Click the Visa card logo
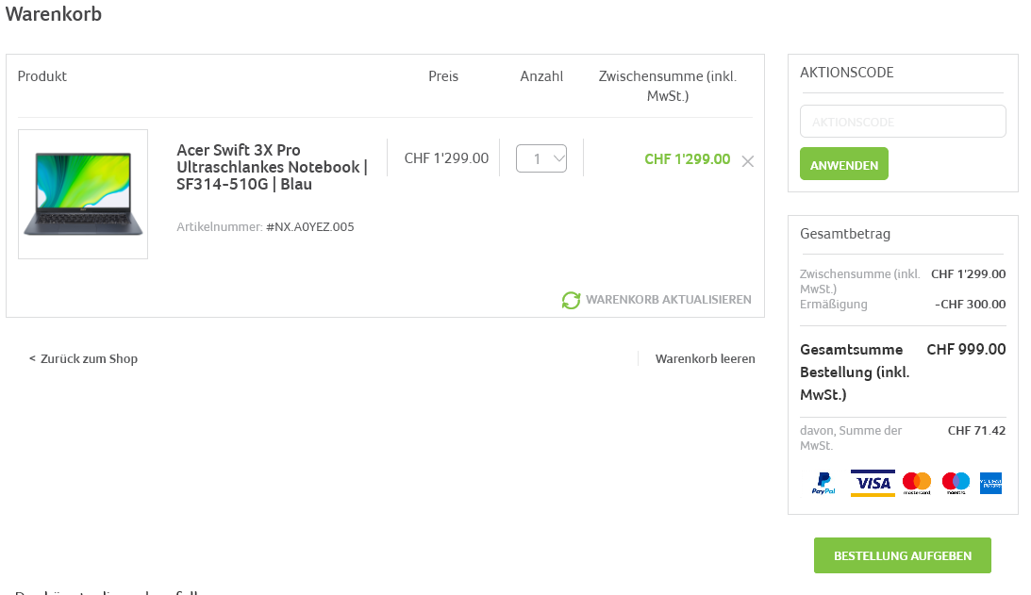 pyautogui.click(x=873, y=483)
